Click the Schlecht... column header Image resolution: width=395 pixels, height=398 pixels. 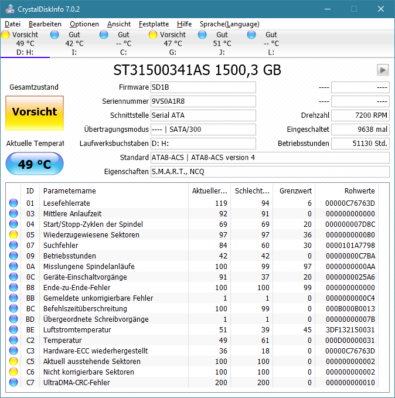tap(251, 191)
